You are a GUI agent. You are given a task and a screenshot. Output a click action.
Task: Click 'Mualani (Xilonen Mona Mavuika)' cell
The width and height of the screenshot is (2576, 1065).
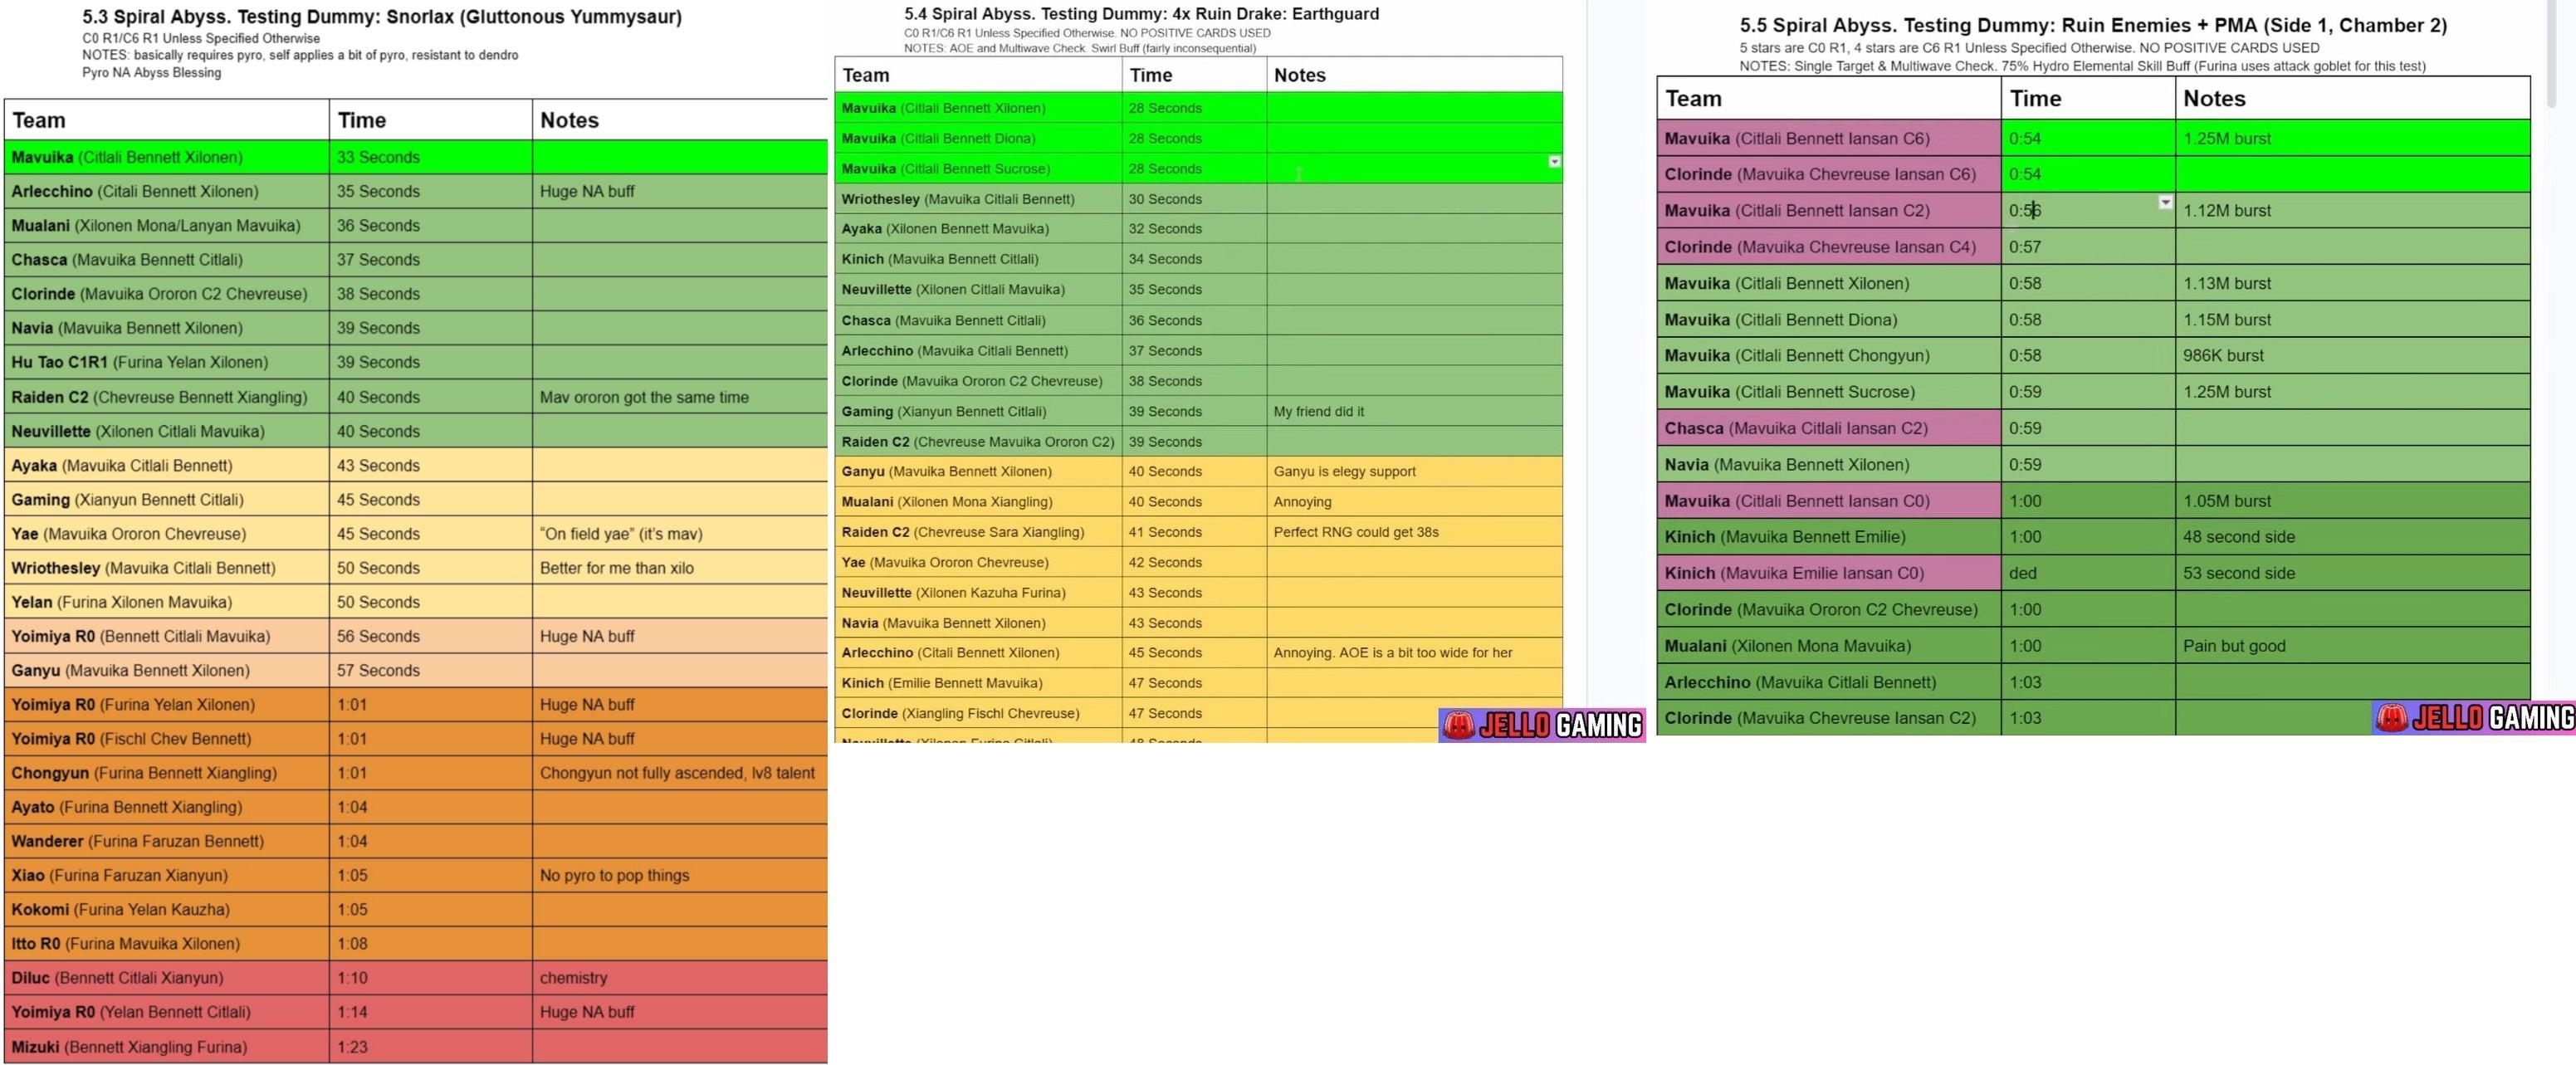(1829, 646)
